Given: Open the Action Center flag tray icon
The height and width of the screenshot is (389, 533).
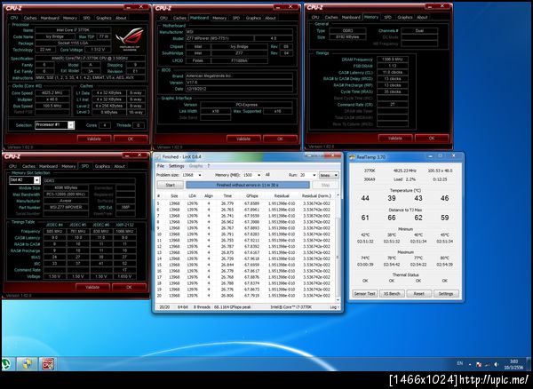Looking at the screenshot, I should pyautogui.click(x=479, y=364).
